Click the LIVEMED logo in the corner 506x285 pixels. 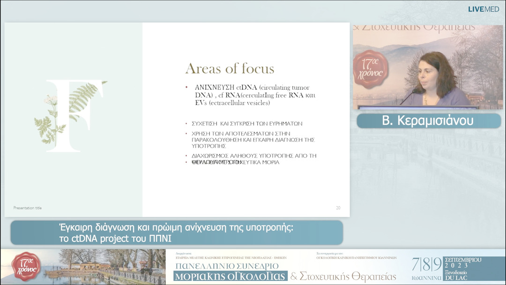[484, 9]
